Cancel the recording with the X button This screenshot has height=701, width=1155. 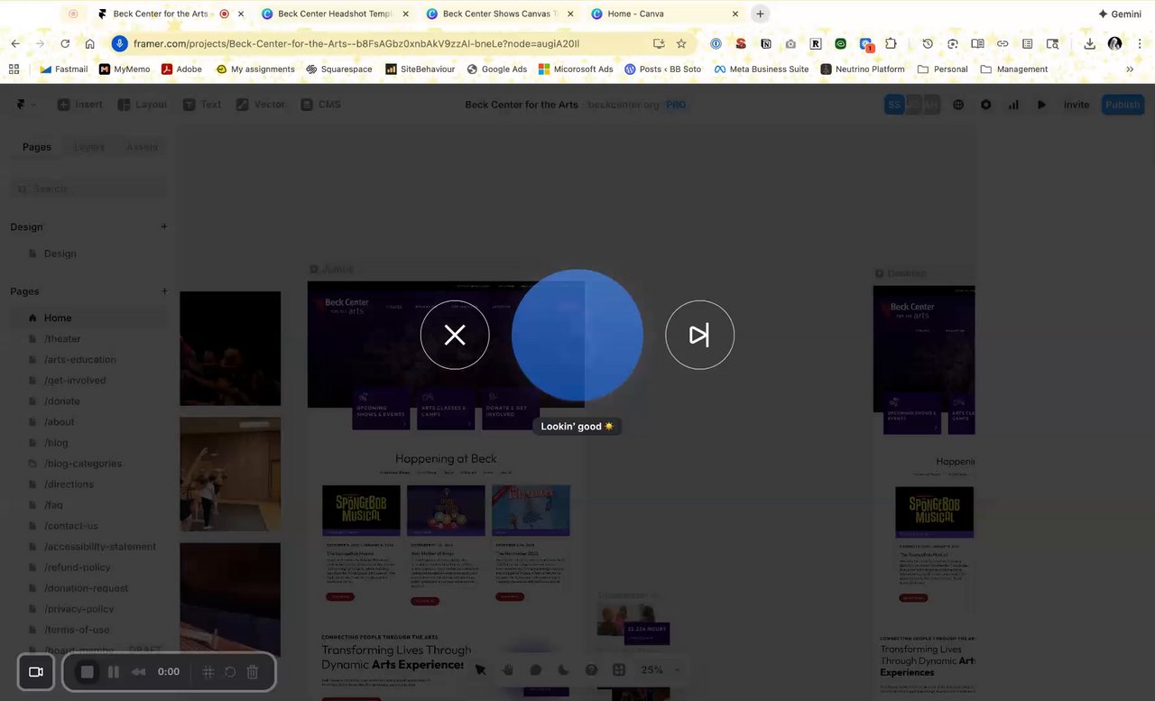click(x=455, y=335)
